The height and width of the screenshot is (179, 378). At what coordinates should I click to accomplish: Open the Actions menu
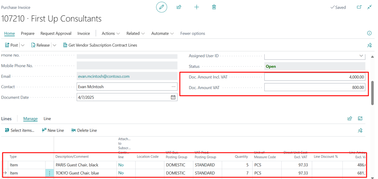(111, 33)
